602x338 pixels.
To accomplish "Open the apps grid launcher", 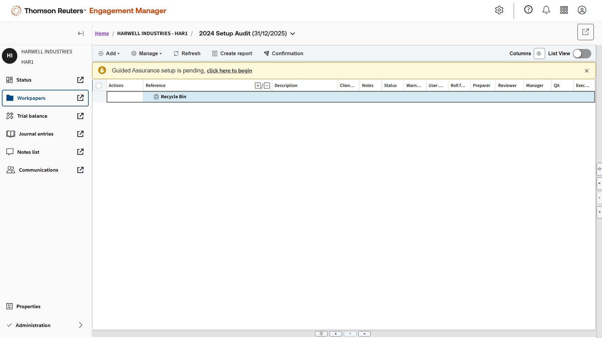I will [x=564, y=10].
